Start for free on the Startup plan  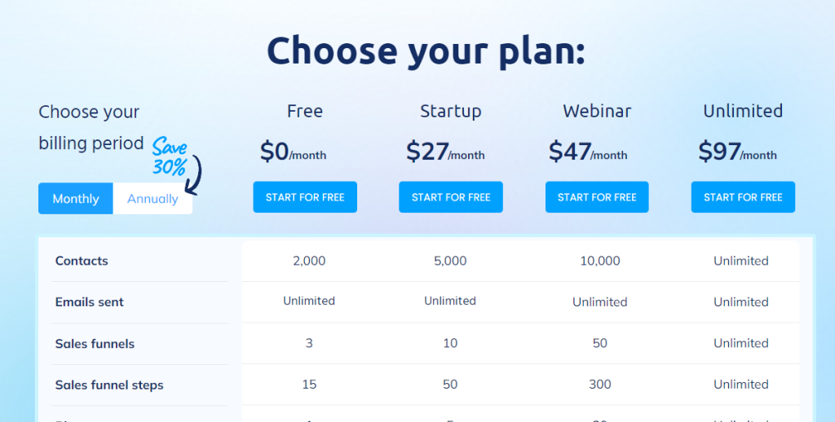(450, 197)
